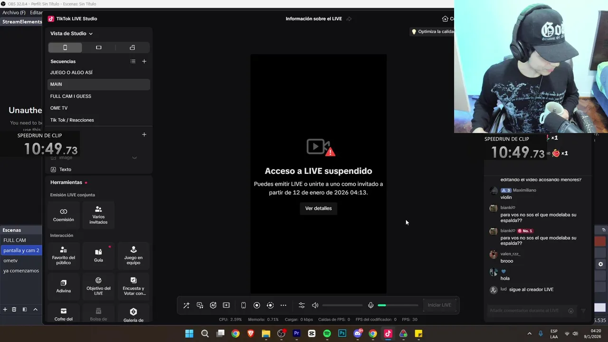Open Photoshop from taskbar
Viewport: 608px width, 342px height.
(342, 333)
